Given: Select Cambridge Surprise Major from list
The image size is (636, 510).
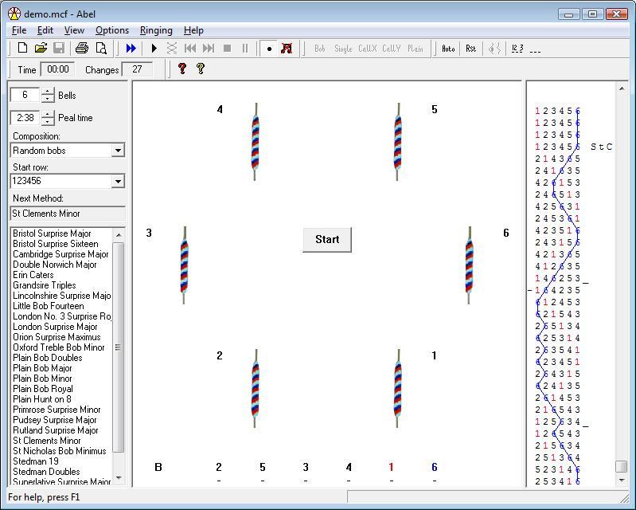Looking at the screenshot, I should 60,254.
